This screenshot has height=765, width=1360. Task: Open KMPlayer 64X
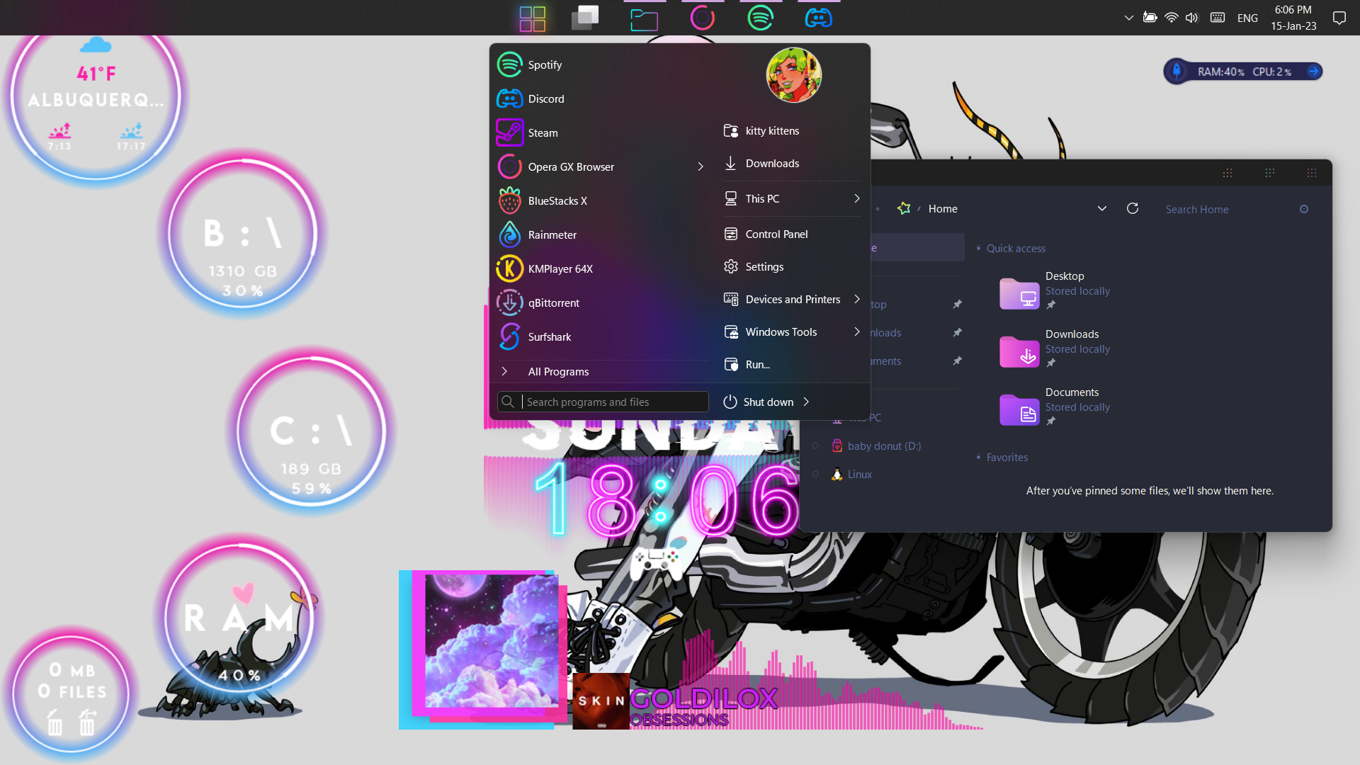click(x=601, y=268)
